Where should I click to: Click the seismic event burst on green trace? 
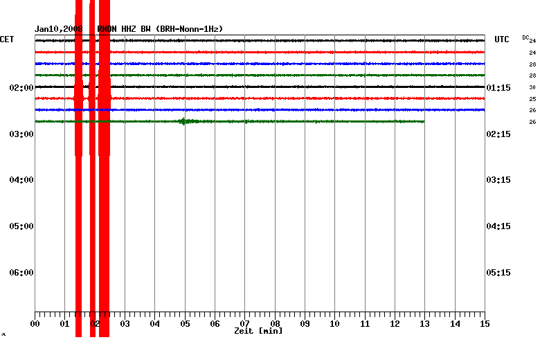coord(188,121)
